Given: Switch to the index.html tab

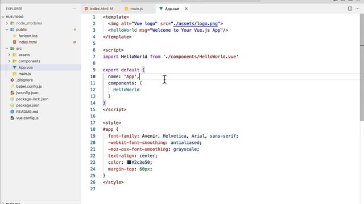Looking at the screenshot, I should [x=99, y=9].
